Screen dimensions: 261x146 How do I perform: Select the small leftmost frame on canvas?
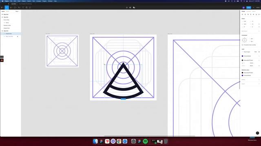(62, 51)
